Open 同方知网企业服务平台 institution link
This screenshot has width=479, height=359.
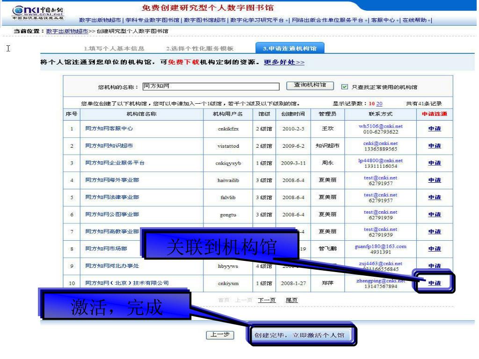[115, 163]
